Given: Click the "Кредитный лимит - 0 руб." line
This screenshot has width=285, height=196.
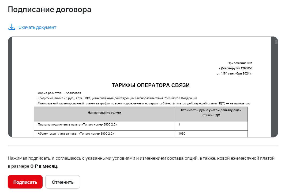Looking at the screenshot, I should click(x=117, y=98).
